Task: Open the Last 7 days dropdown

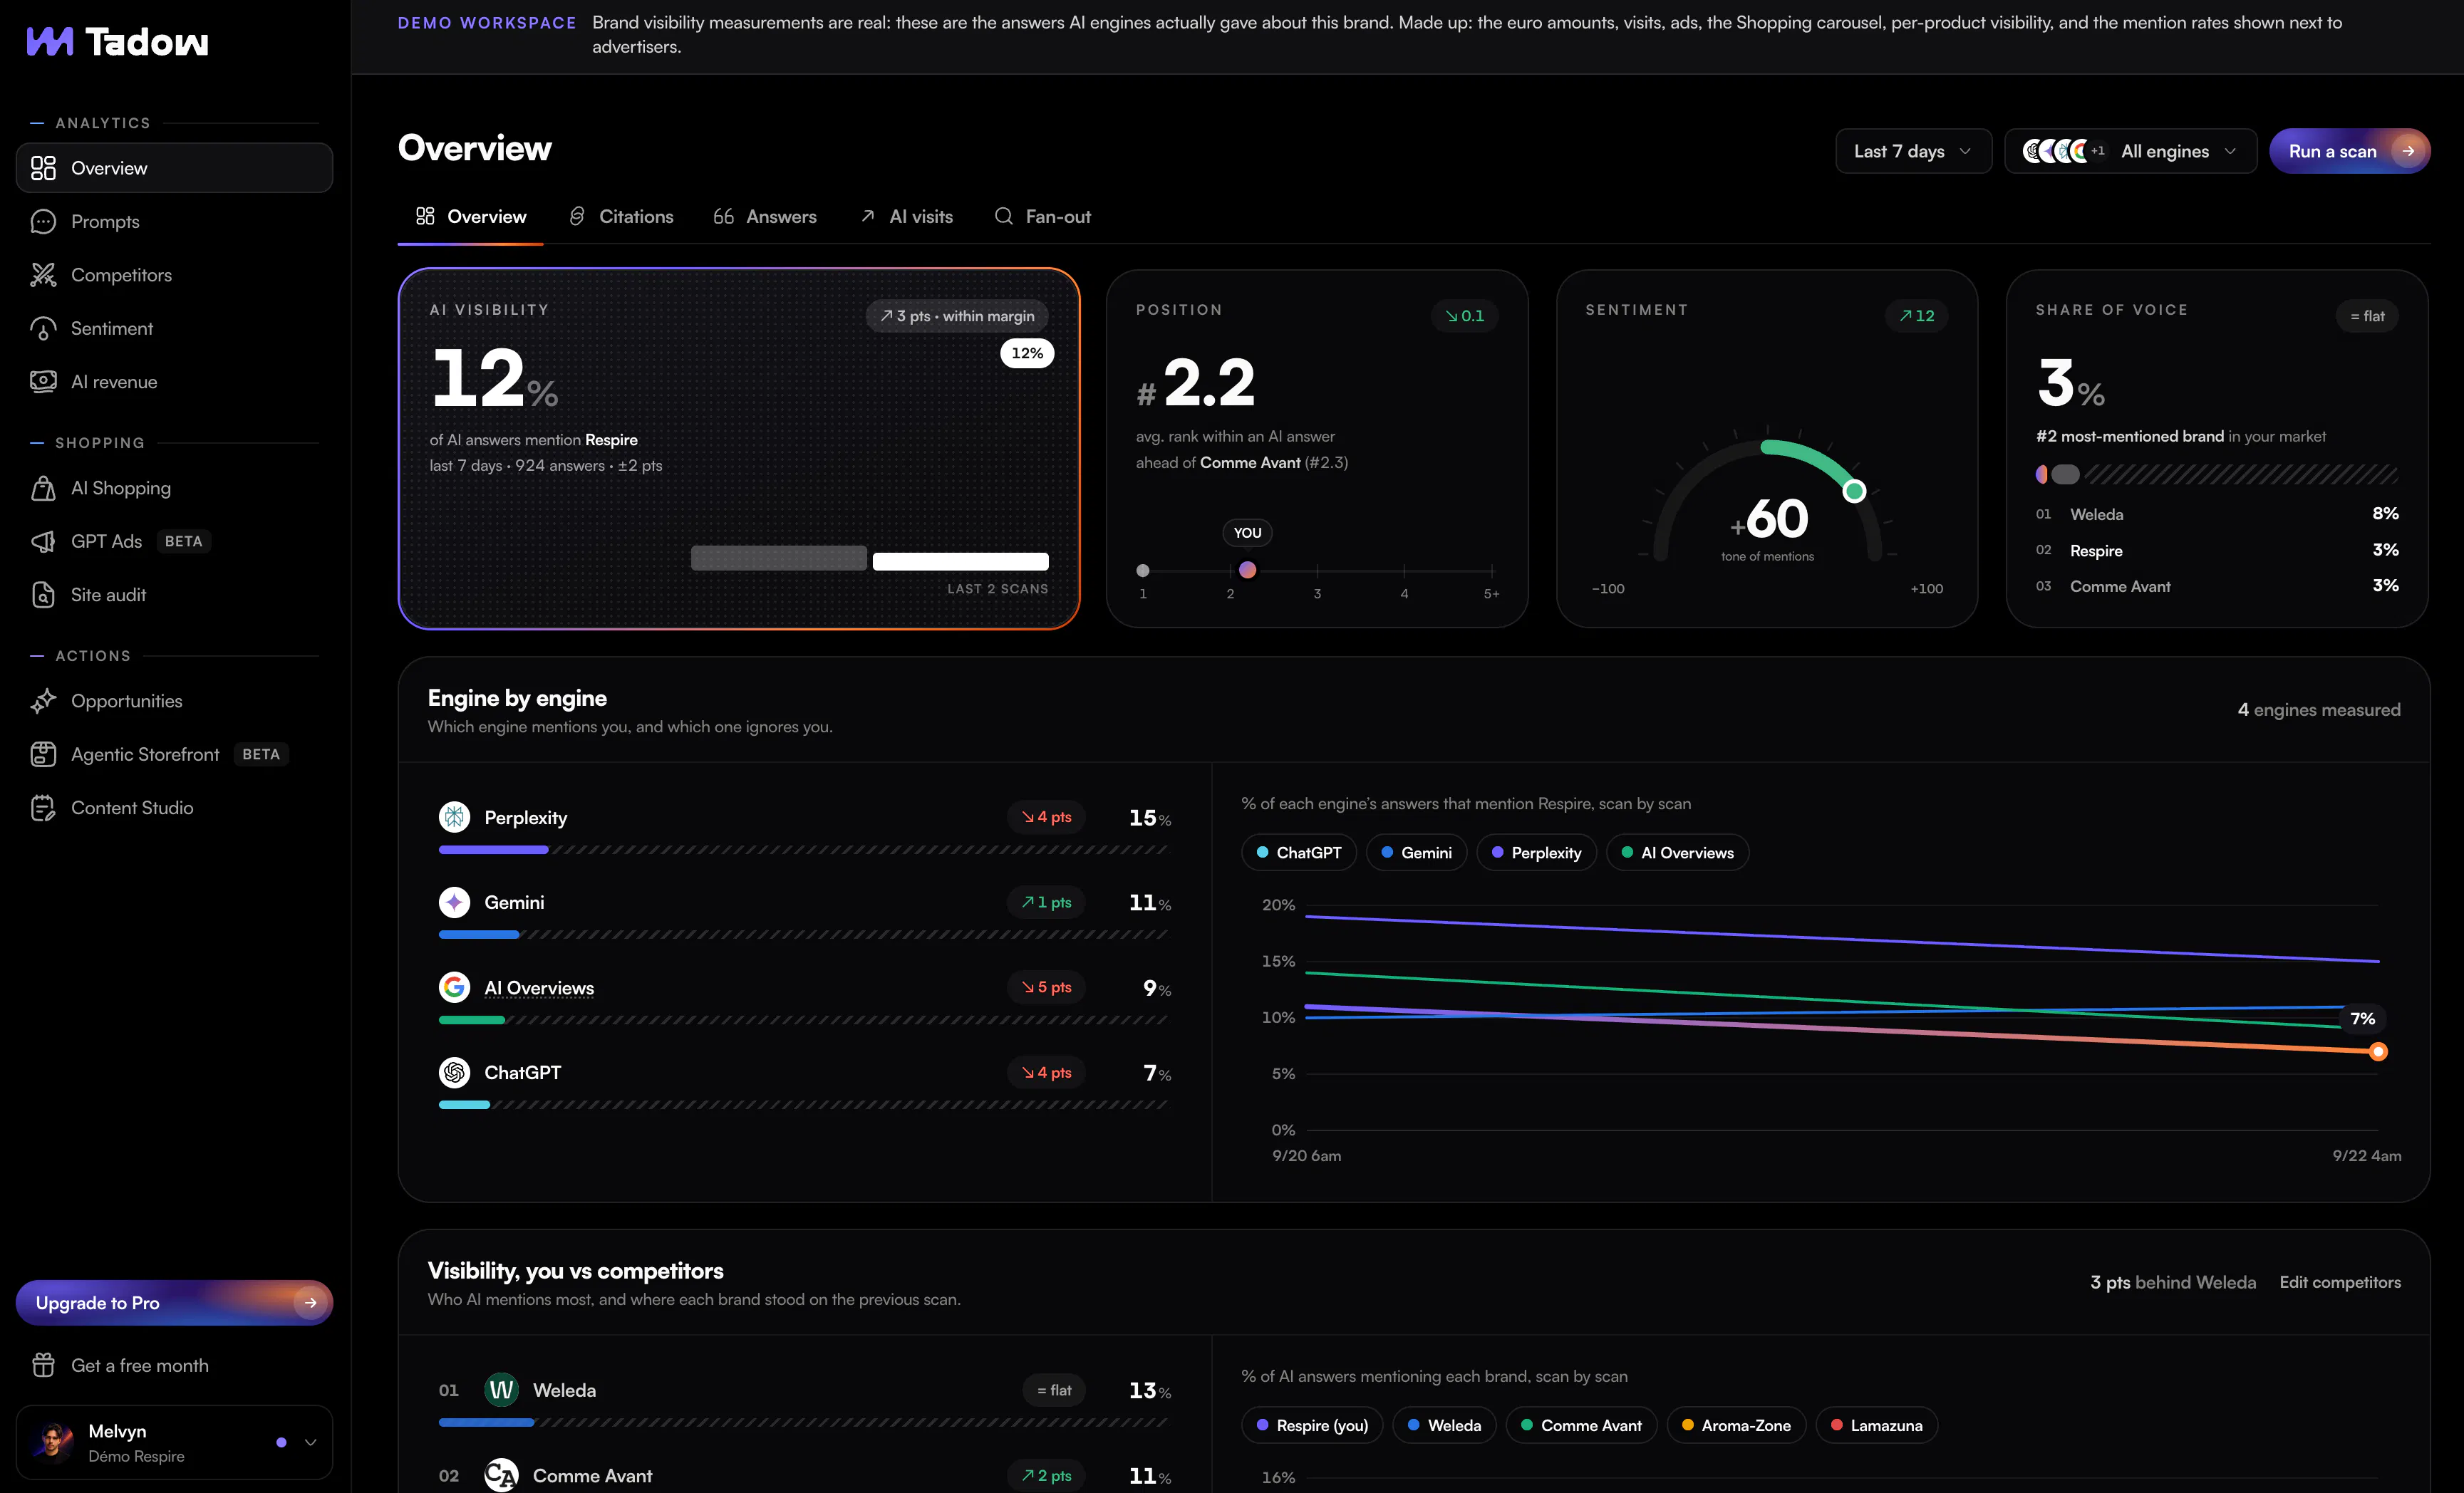Action: (1913, 151)
